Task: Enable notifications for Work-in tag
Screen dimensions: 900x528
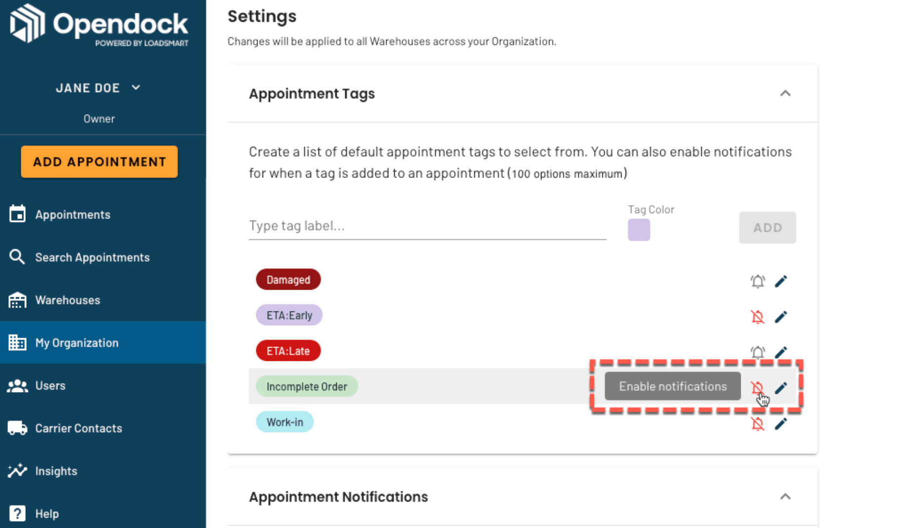Action: tap(758, 424)
